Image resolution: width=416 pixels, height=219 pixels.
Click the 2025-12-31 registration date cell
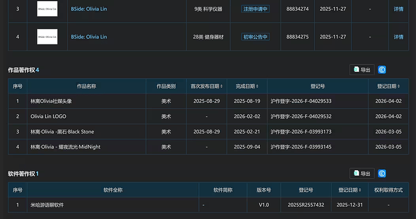point(350,205)
